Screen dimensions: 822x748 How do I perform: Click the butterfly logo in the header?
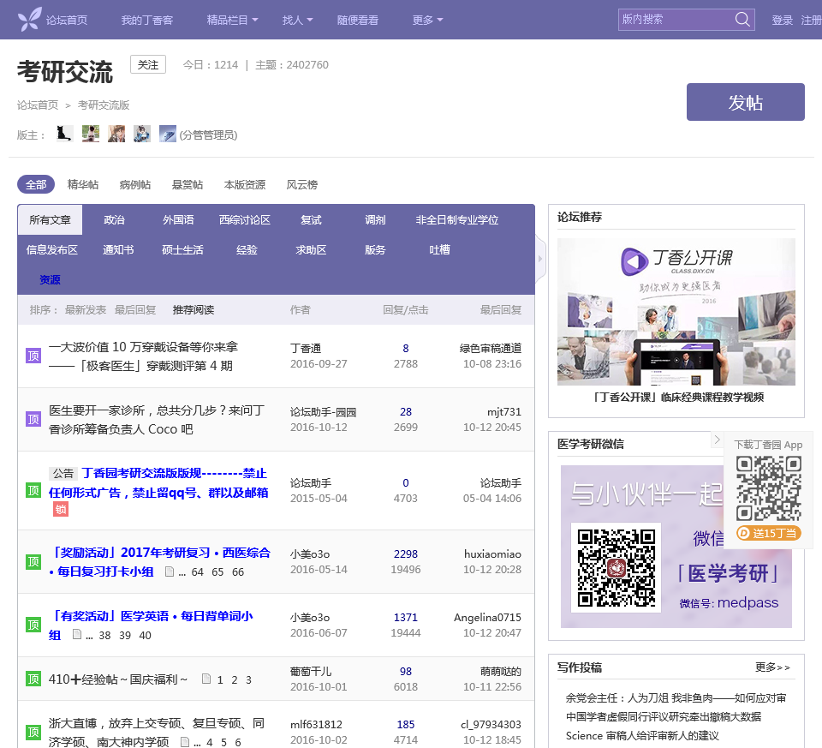pos(29,19)
